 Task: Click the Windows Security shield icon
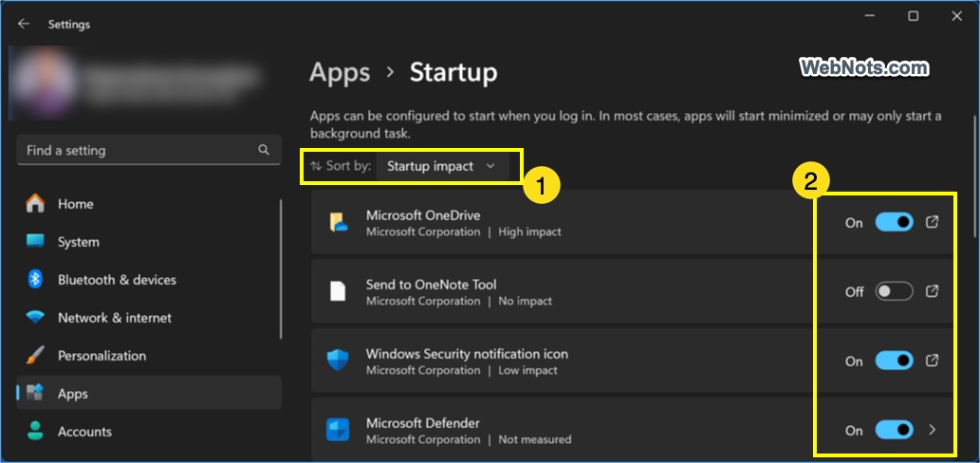338,361
